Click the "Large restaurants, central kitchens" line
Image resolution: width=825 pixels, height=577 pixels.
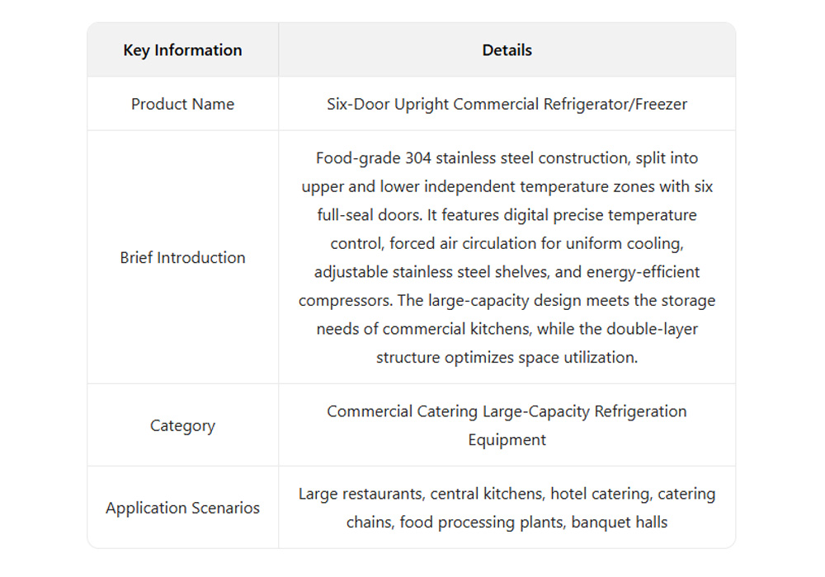coord(421,494)
